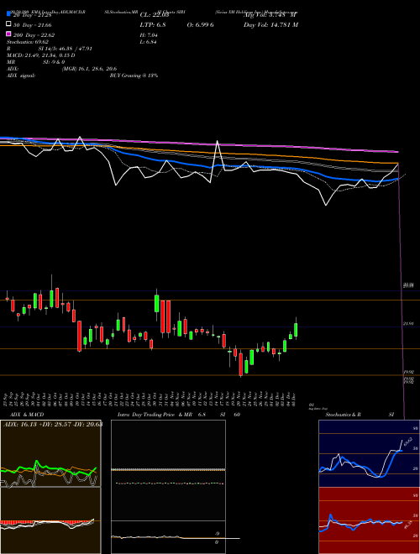Click the '-9' value in the MR panel

click(217, 534)
